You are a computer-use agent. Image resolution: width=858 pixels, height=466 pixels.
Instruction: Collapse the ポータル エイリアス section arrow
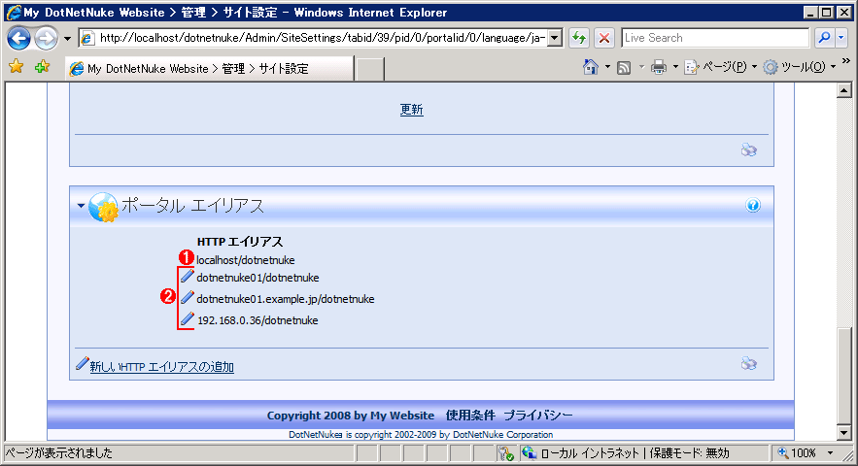tap(81, 206)
